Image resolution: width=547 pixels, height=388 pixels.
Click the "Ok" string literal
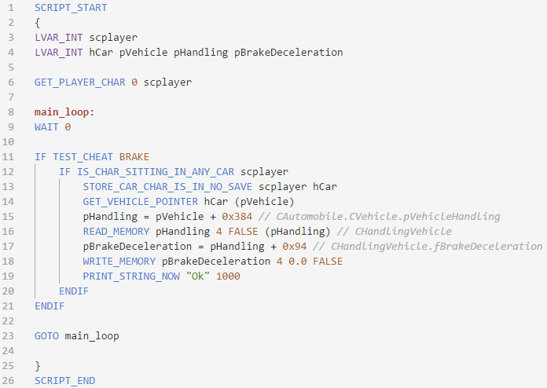[x=197, y=276]
